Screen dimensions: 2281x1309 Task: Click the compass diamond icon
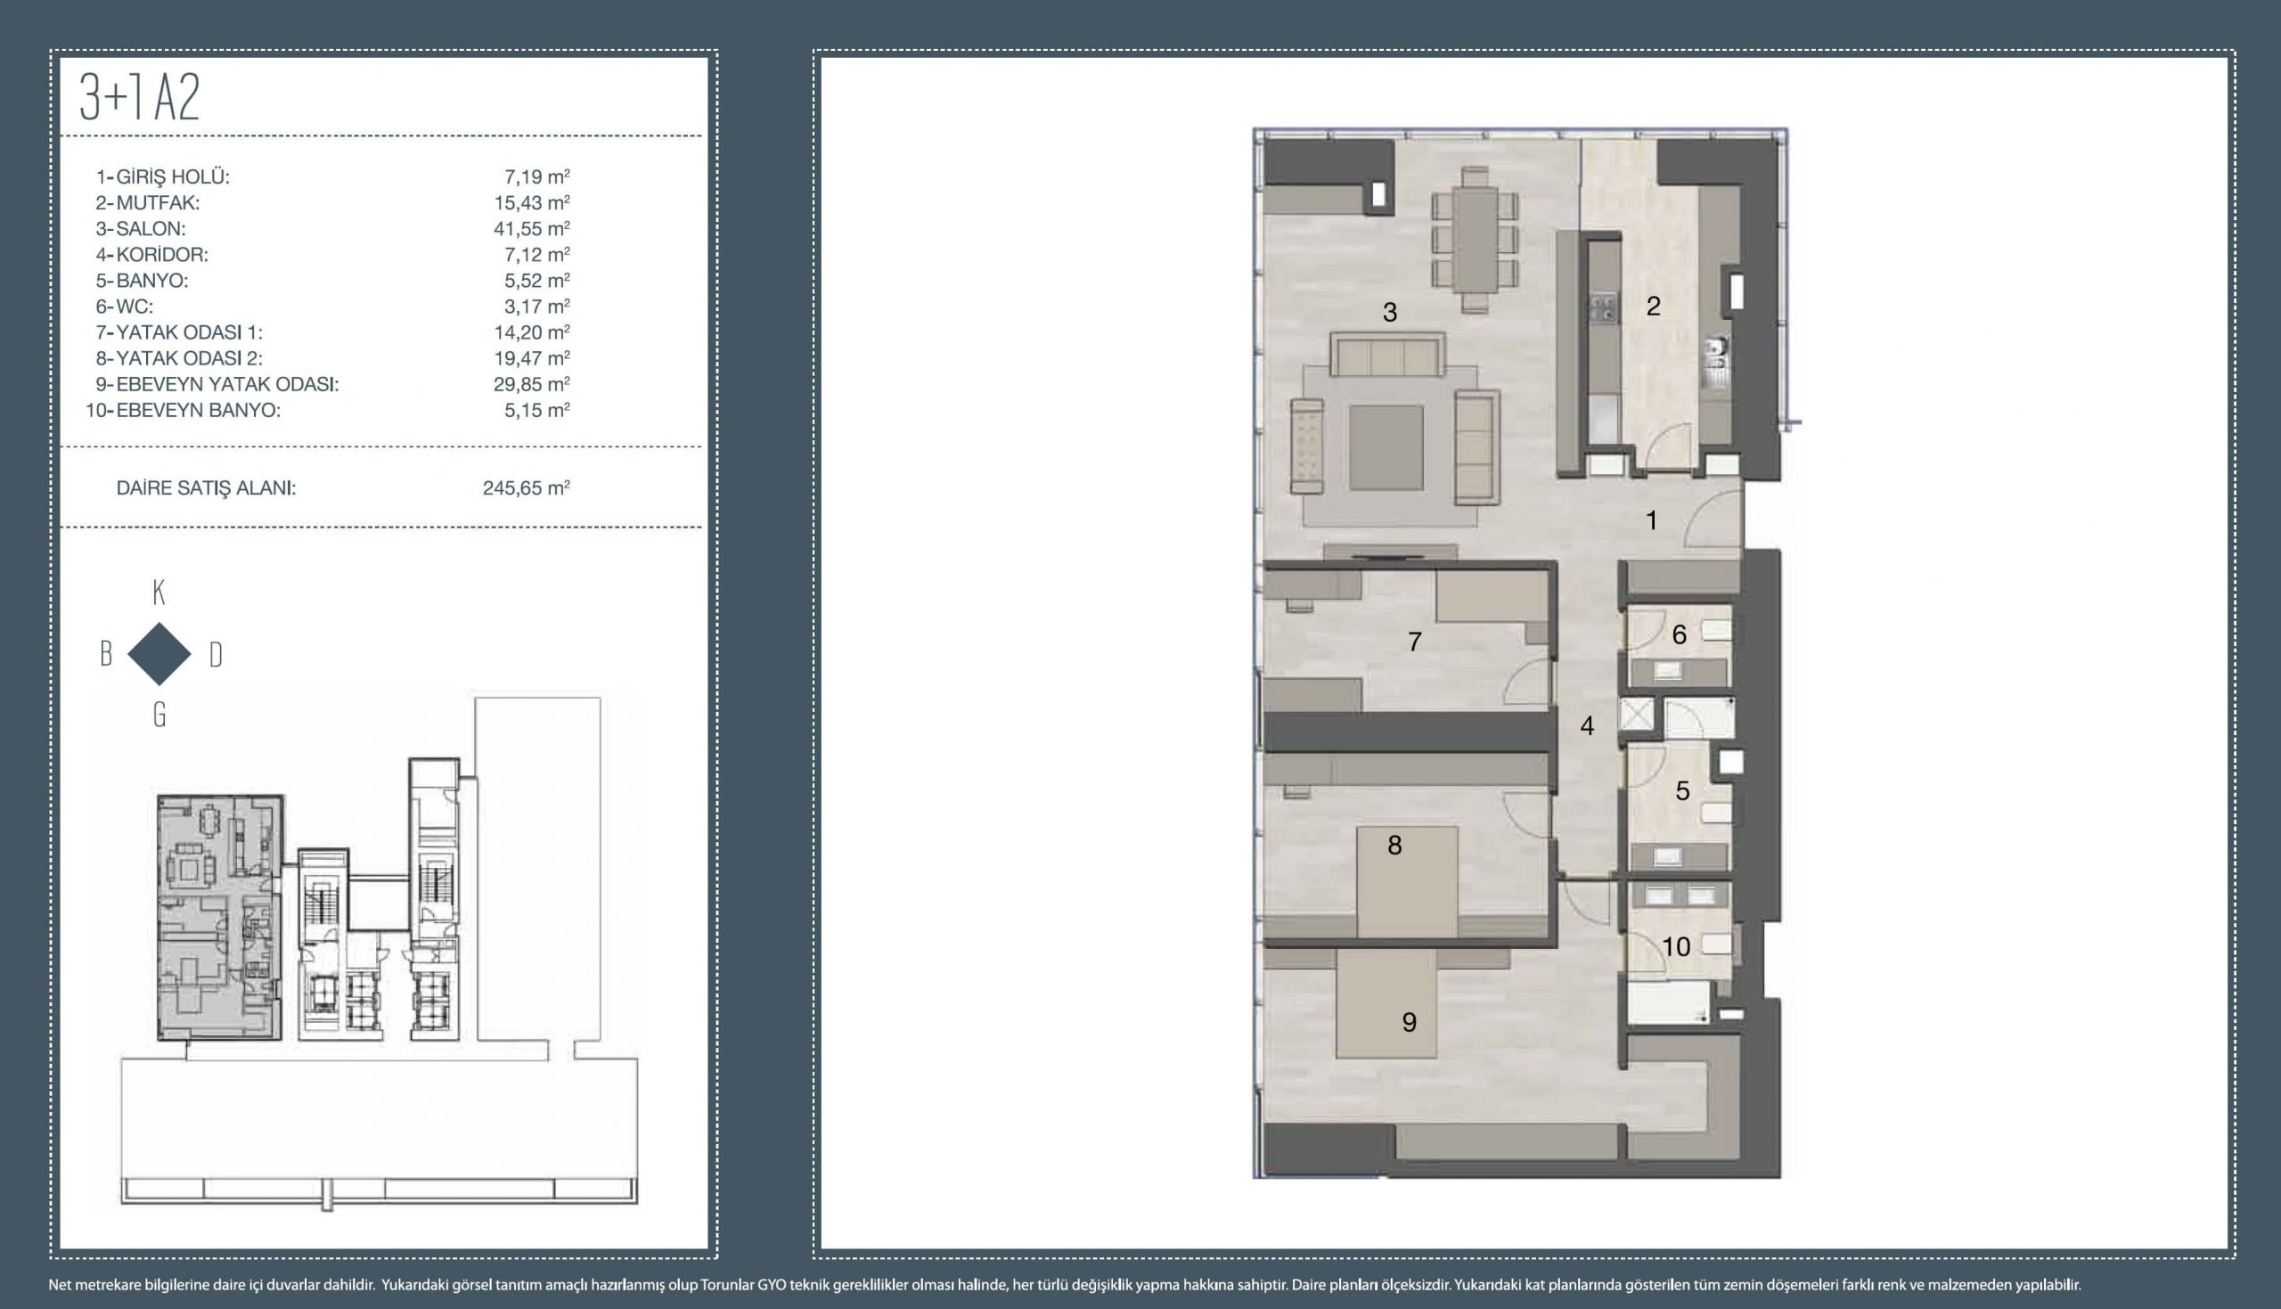click(159, 654)
